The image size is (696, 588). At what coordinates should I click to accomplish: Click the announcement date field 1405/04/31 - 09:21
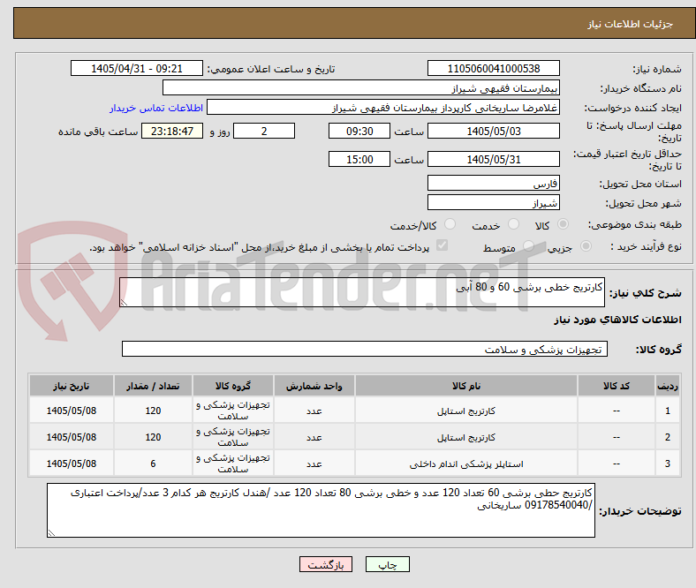click(137, 68)
